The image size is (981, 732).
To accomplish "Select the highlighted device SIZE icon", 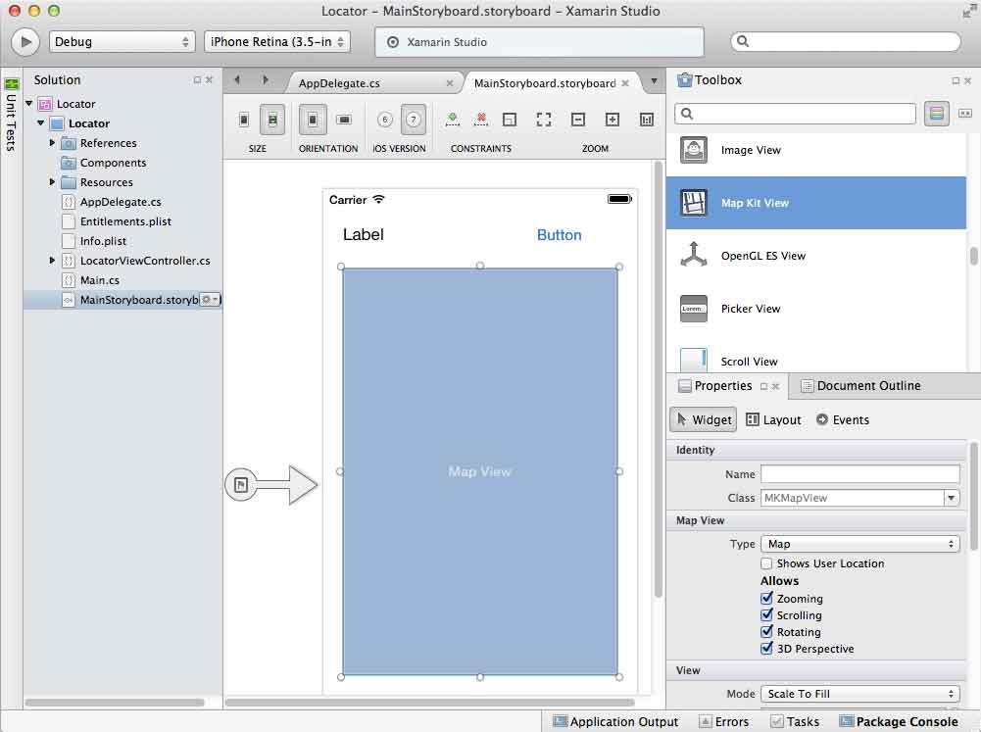I will pyautogui.click(x=272, y=120).
